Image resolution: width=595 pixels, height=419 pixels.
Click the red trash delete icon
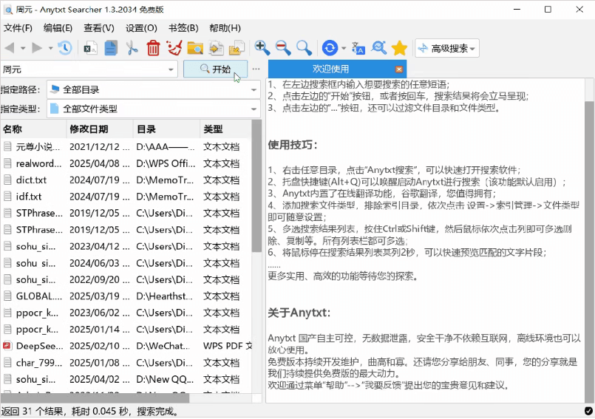153,48
